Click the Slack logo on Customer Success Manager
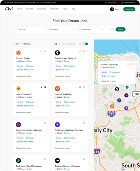140x171 pixels. point(19,125)
